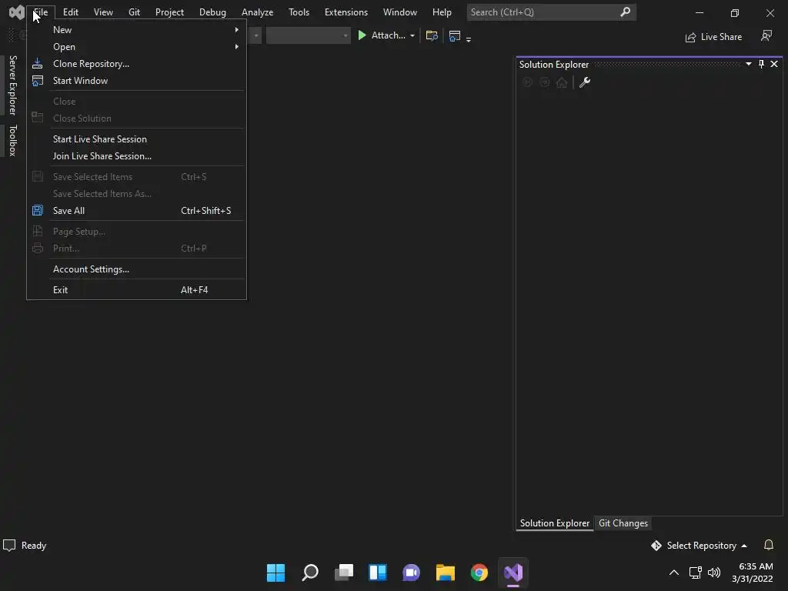Open the Debug menu
Image resolution: width=788 pixels, height=591 pixels.
[212, 12]
